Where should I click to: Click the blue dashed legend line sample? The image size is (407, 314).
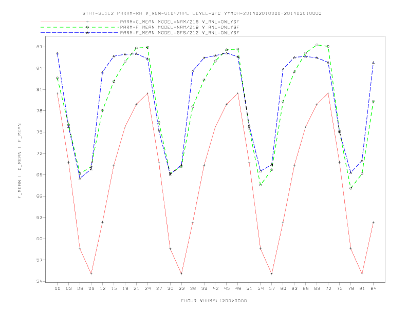click(80, 33)
